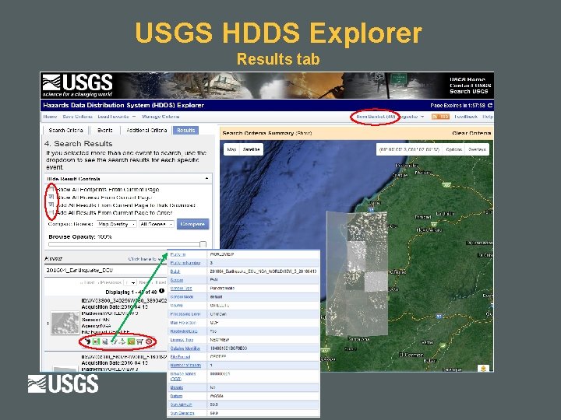Screen dimensions: 561x420
Task: Click Search USGS header link
Action: pos(469,92)
